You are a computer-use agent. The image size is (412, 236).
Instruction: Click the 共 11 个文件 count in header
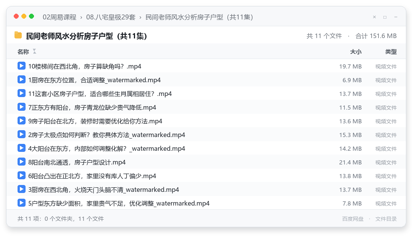click(x=324, y=36)
